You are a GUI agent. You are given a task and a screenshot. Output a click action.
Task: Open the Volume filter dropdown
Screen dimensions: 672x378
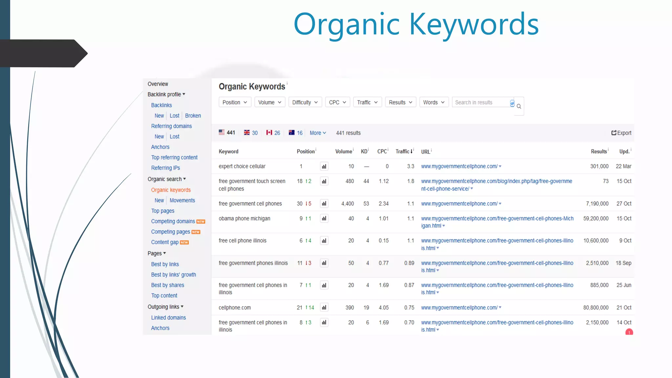point(270,102)
